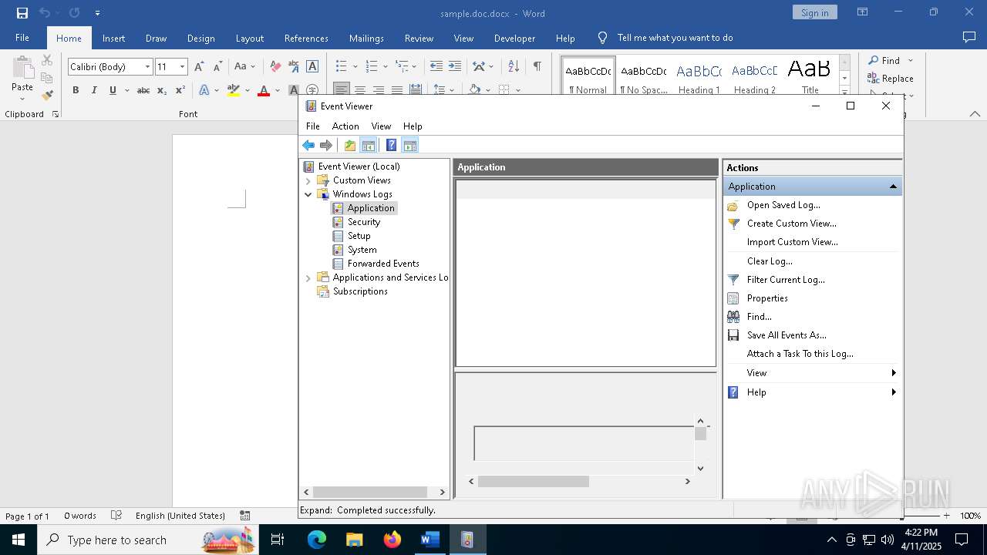987x555 pixels.
Task: Click the Up One Level folder icon
Action: tap(350, 145)
